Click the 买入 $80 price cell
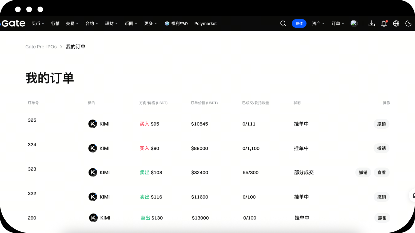Image resolution: width=415 pixels, height=233 pixels. [149, 148]
